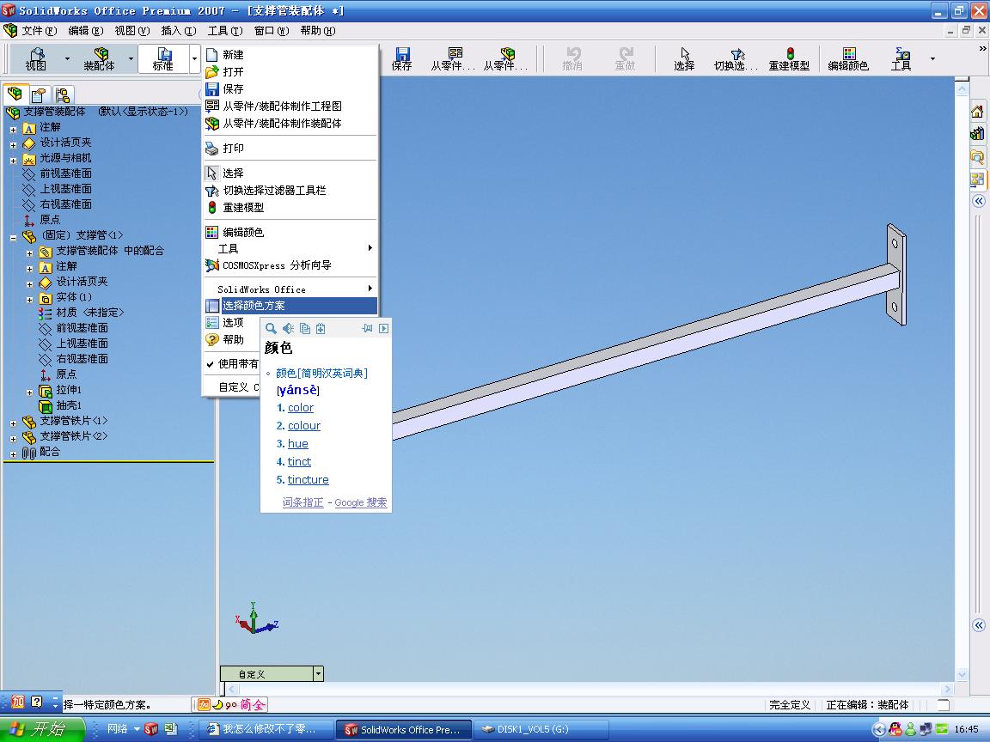Switch to DISK1_VOL5 (G:) taskbar window
Screen dimensions: 990x742
pos(541,729)
